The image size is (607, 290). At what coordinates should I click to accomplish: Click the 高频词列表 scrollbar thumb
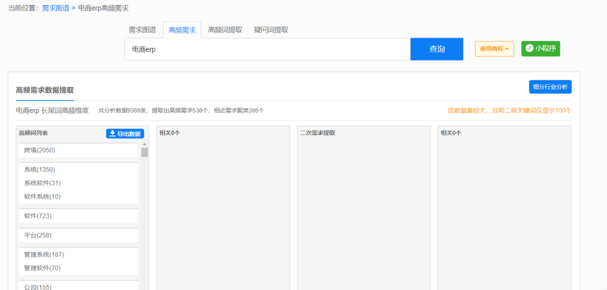coord(144,152)
